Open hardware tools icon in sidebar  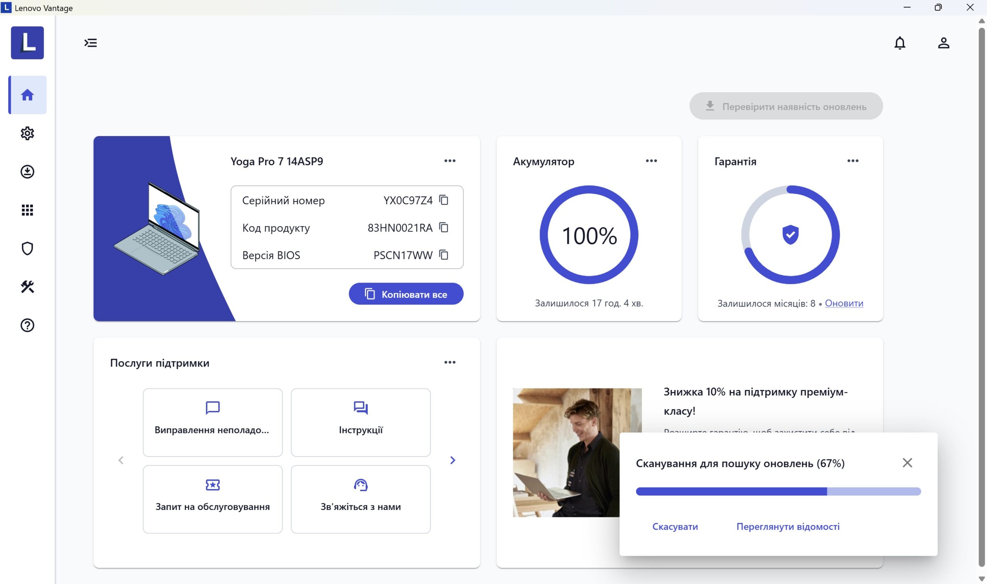[27, 287]
